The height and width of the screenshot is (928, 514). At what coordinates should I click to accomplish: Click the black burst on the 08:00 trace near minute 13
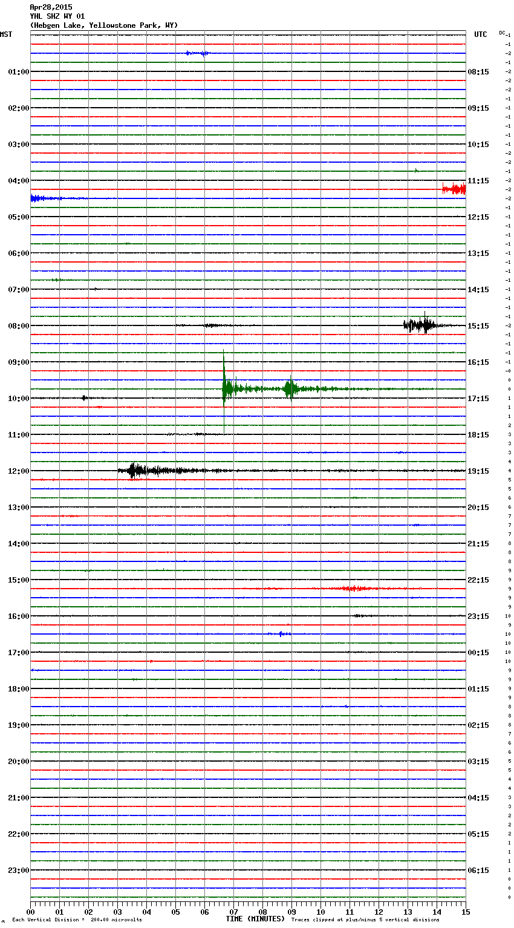pos(420,325)
